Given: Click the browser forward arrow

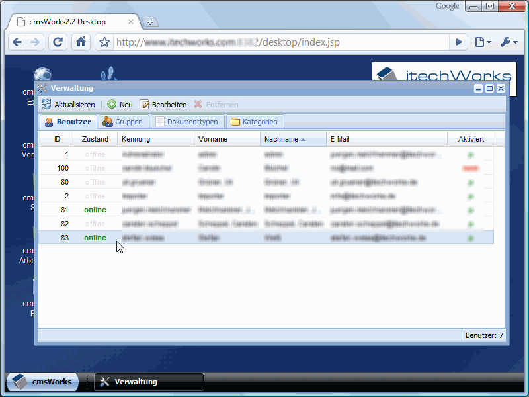Looking at the screenshot, I should [x=35, y=42].
